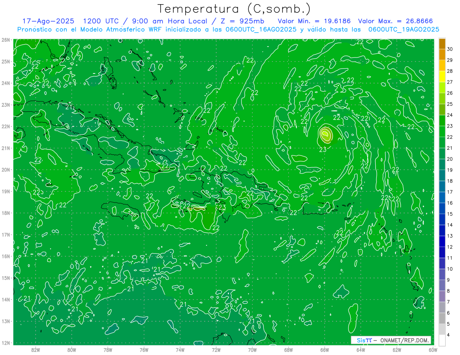Click the 22N latitude axis label
This screenshot has height=355, width=460.
click(5, 126)
